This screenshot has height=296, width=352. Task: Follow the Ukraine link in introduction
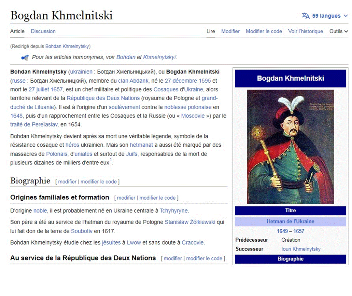pos(194,89)
